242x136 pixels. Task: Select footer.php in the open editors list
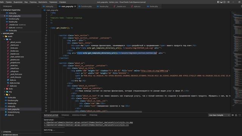click(x=12, y=31)
